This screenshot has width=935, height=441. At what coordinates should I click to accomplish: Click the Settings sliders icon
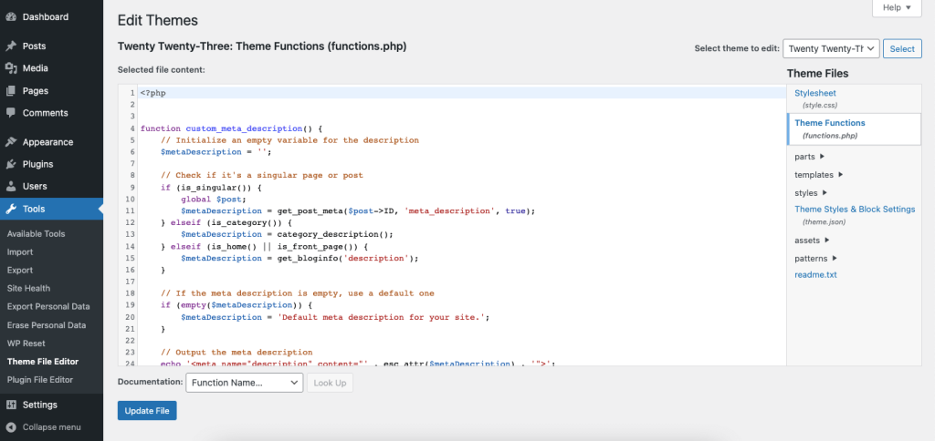(11, 405)
